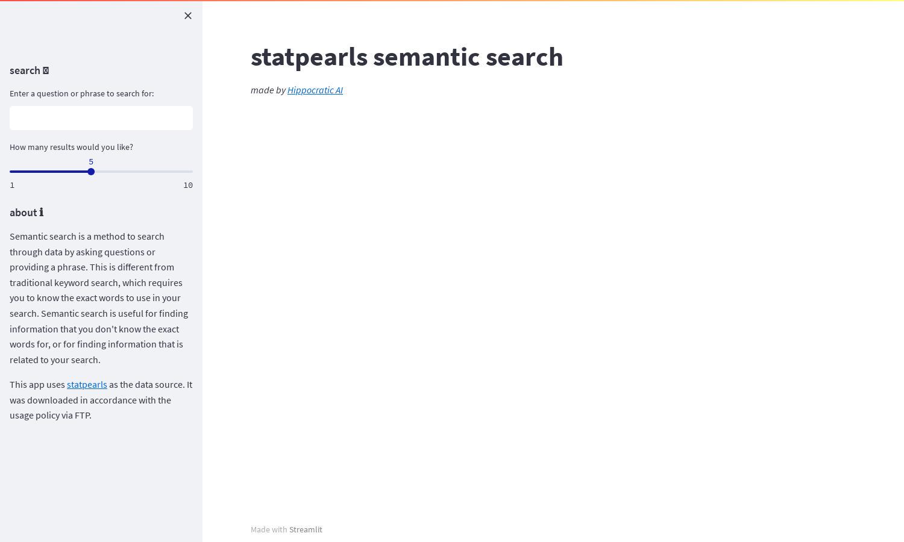Image resolution: width=904 pixels, height=542 pixels.
Task: Click the info icon beside about heading
Action: point(41,213)
